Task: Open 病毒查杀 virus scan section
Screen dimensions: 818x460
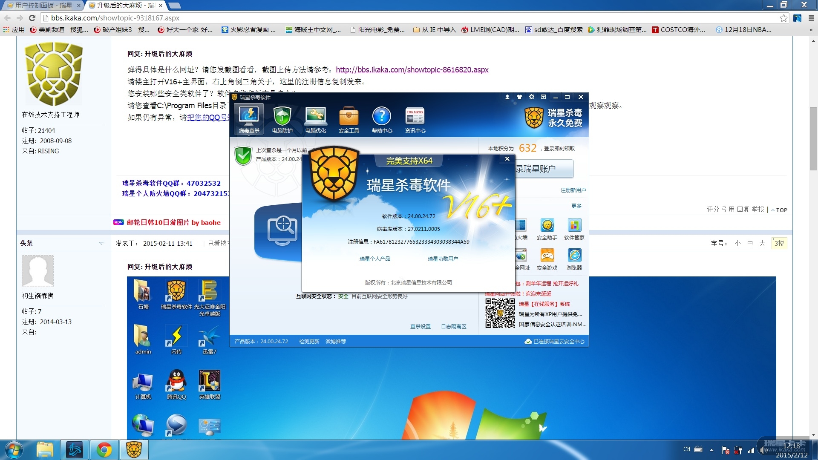Action: 249,120
